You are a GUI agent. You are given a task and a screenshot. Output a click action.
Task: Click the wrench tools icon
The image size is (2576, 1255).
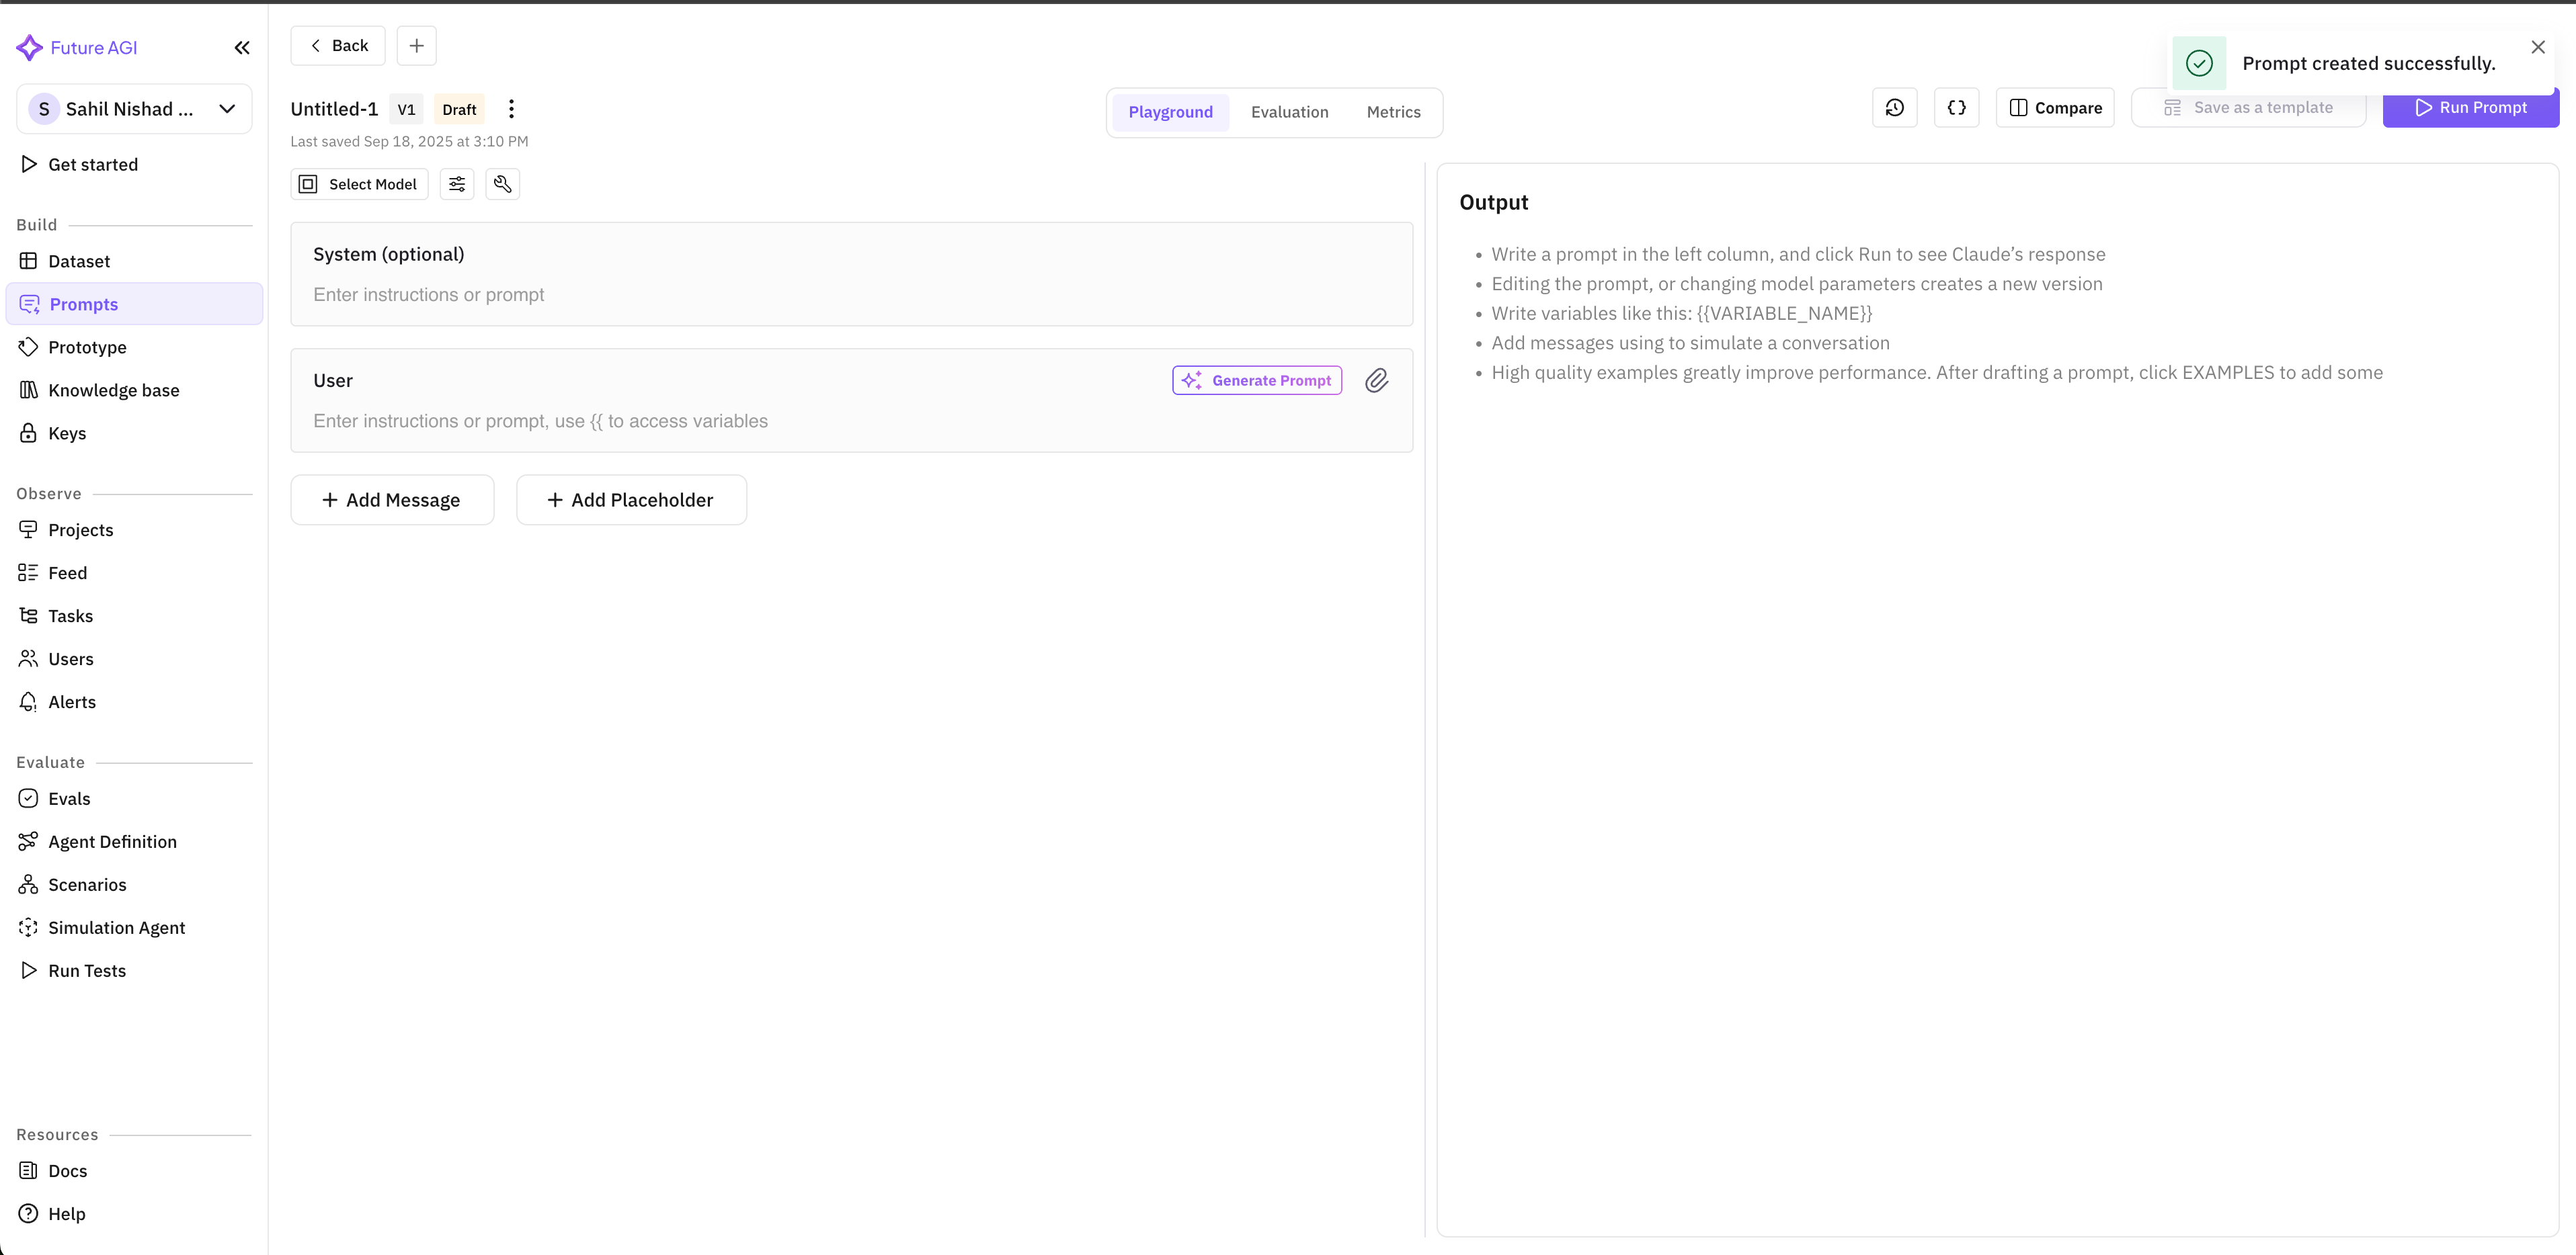pos(503,184)
